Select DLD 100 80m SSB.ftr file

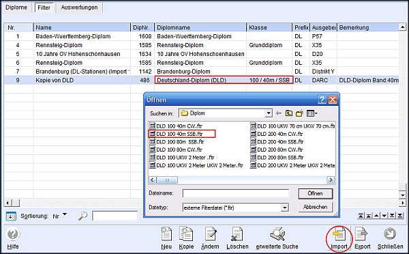tap(177, 141)
